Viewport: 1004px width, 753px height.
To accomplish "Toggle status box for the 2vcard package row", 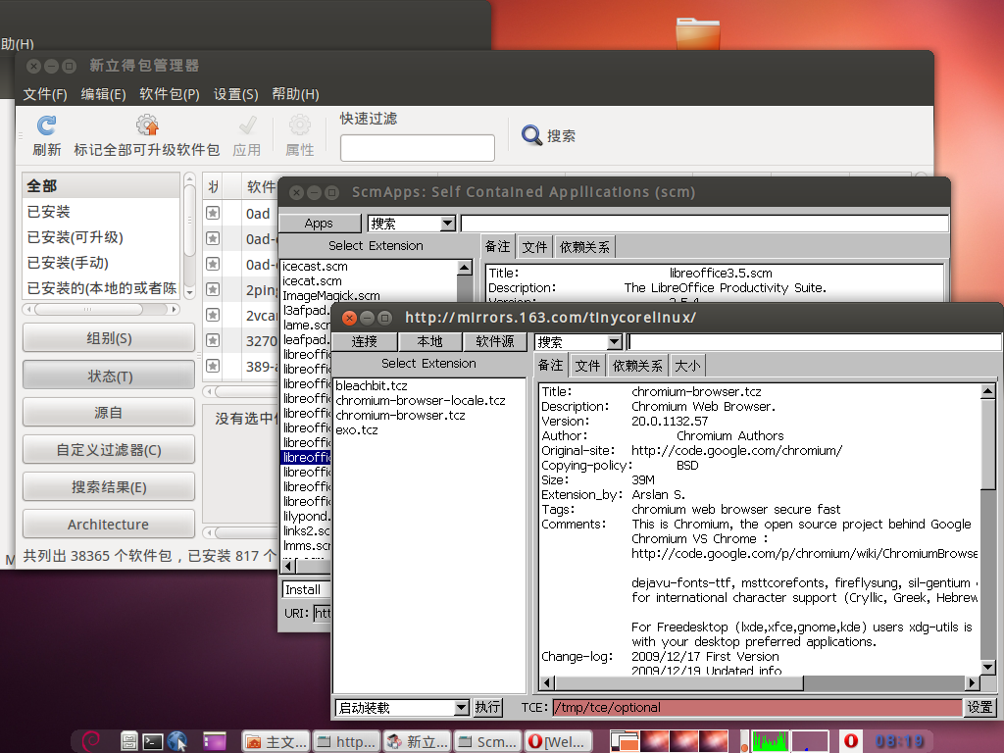I will (x=213, y=315).
